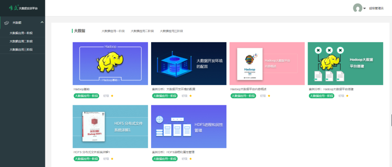
Task: Open the Hadoop大数据平台搭建 course thumbnail
Action: (x=346, y=64)
